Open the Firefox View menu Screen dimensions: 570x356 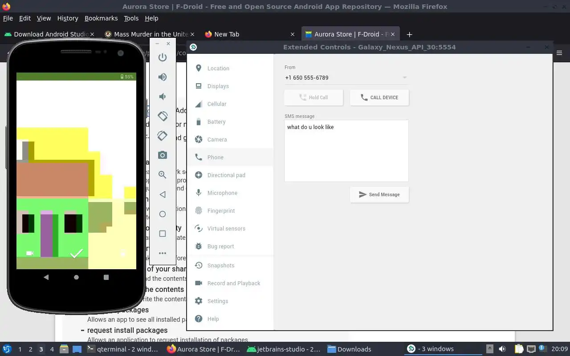coord(44,18)
